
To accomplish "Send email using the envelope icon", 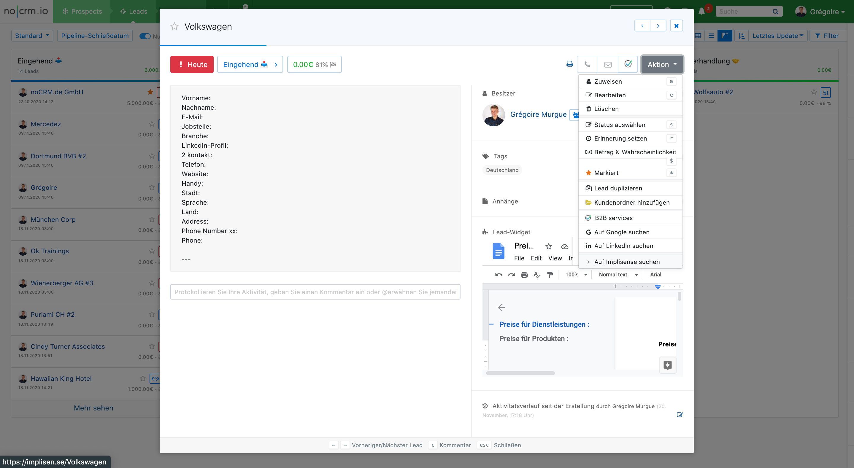I will pos(608,64).
